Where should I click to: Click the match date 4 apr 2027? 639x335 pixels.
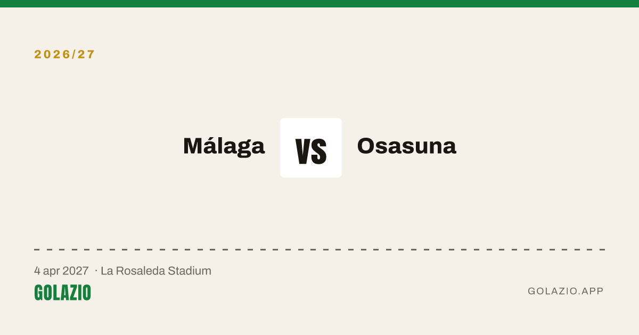point(61,271)
